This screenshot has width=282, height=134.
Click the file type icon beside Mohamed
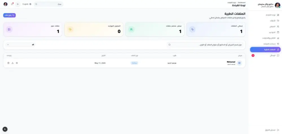(239, 63)
